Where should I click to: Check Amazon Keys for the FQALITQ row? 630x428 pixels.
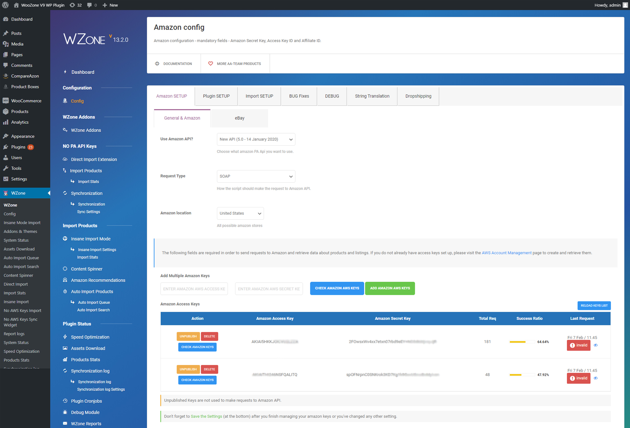(x=197, y=380)
